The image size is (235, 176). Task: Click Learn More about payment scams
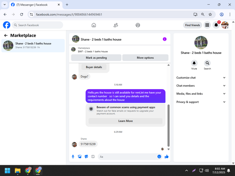[125, 121]
